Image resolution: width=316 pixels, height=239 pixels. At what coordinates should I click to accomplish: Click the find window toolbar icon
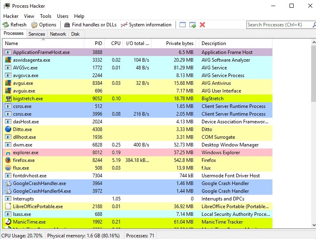tap(182, 25)
